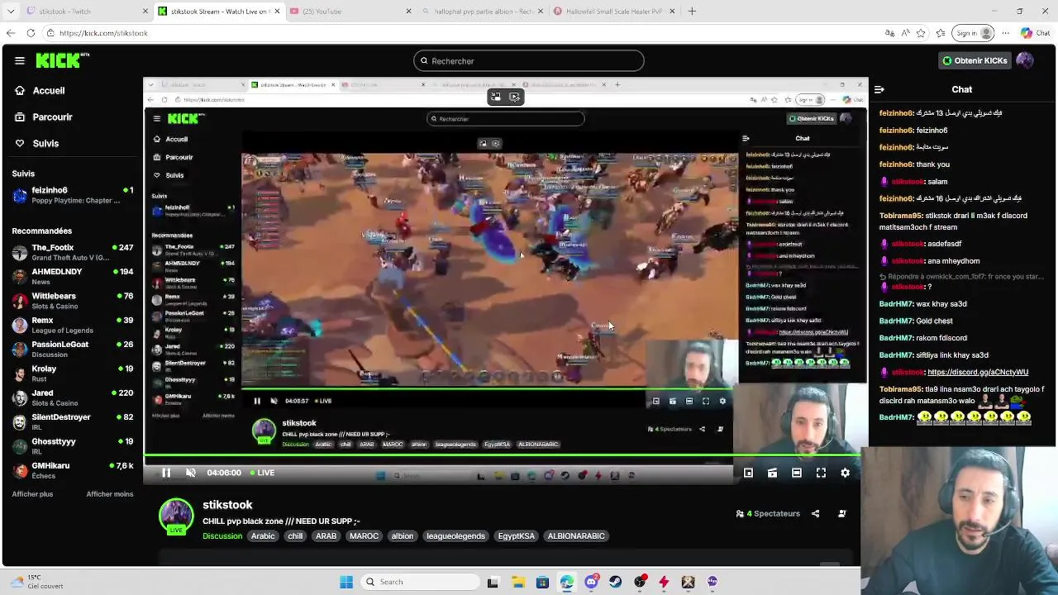Toggle mini player mode
The width and height of the screenshot is (1058, 595).
point(748,473)
